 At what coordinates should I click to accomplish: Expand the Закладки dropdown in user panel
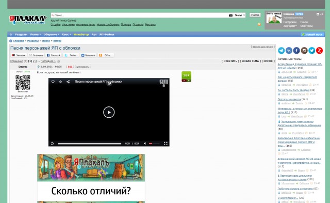pyautogui.click(x=290, y=26)
